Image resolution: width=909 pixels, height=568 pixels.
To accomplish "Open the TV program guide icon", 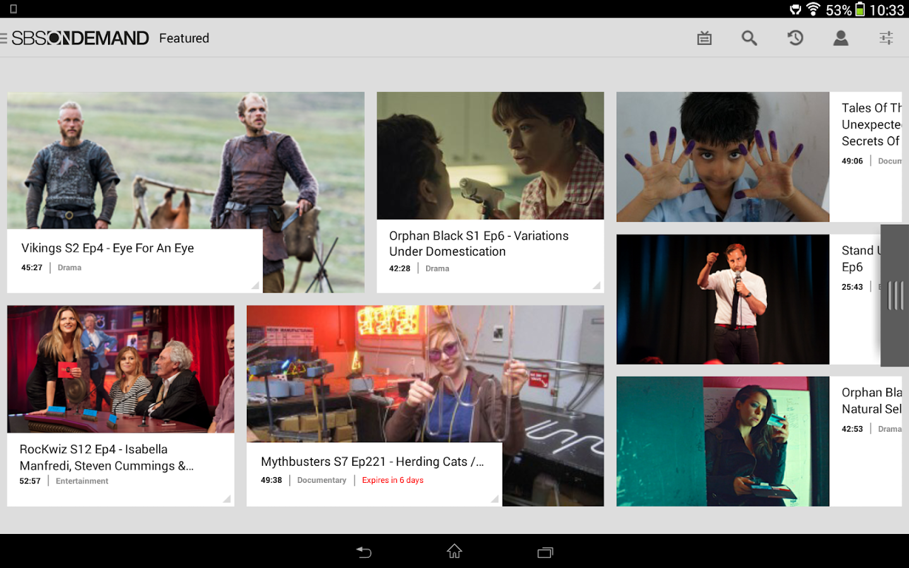I will point(704,38).
